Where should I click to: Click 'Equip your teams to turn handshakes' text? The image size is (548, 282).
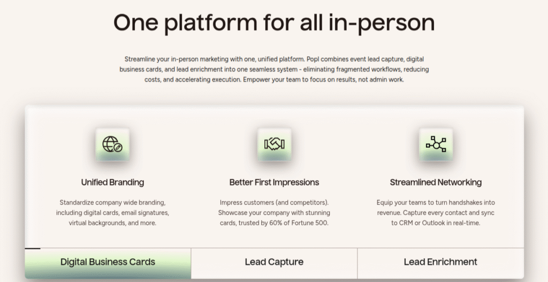point(436,202)
